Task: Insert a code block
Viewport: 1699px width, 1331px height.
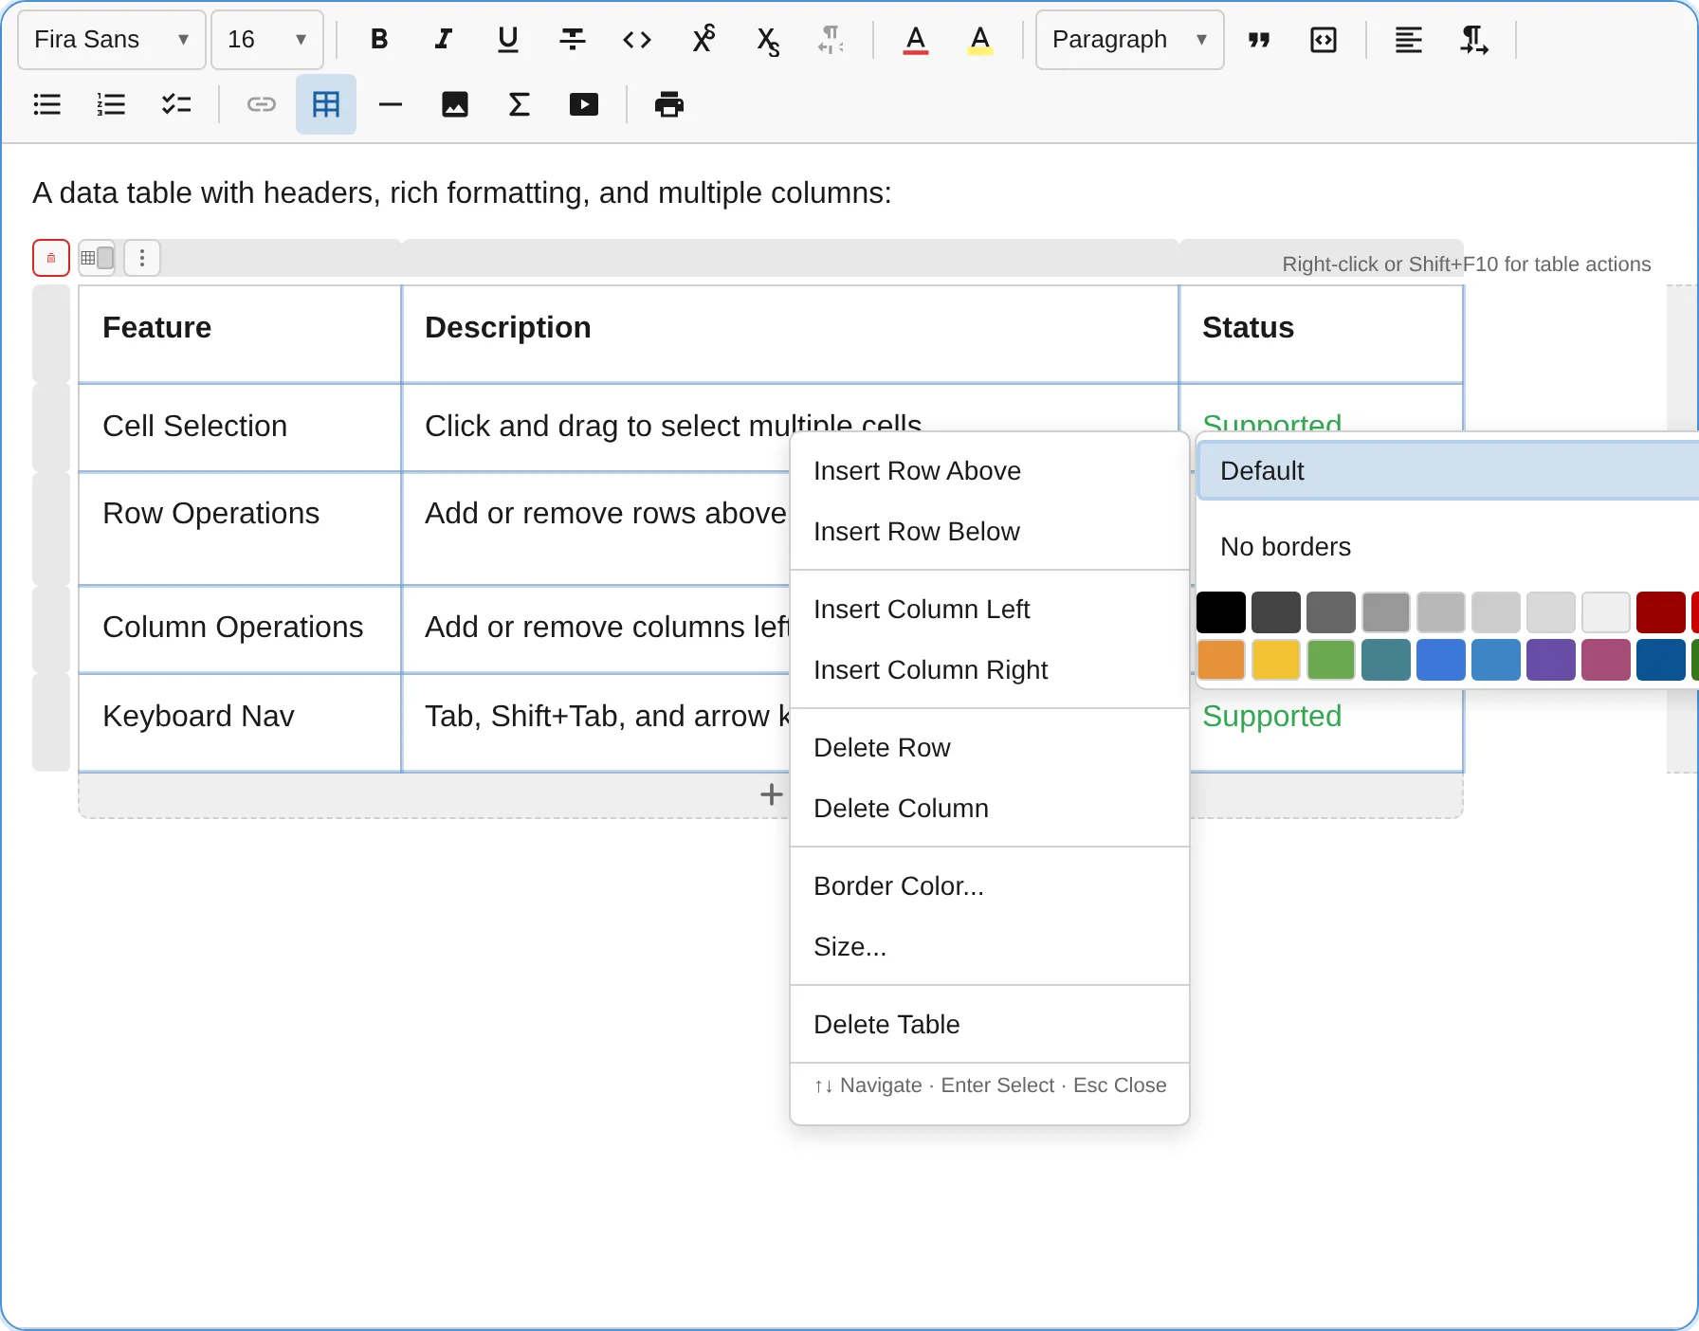Action: pyautogui.click(x=1324, y=40)
